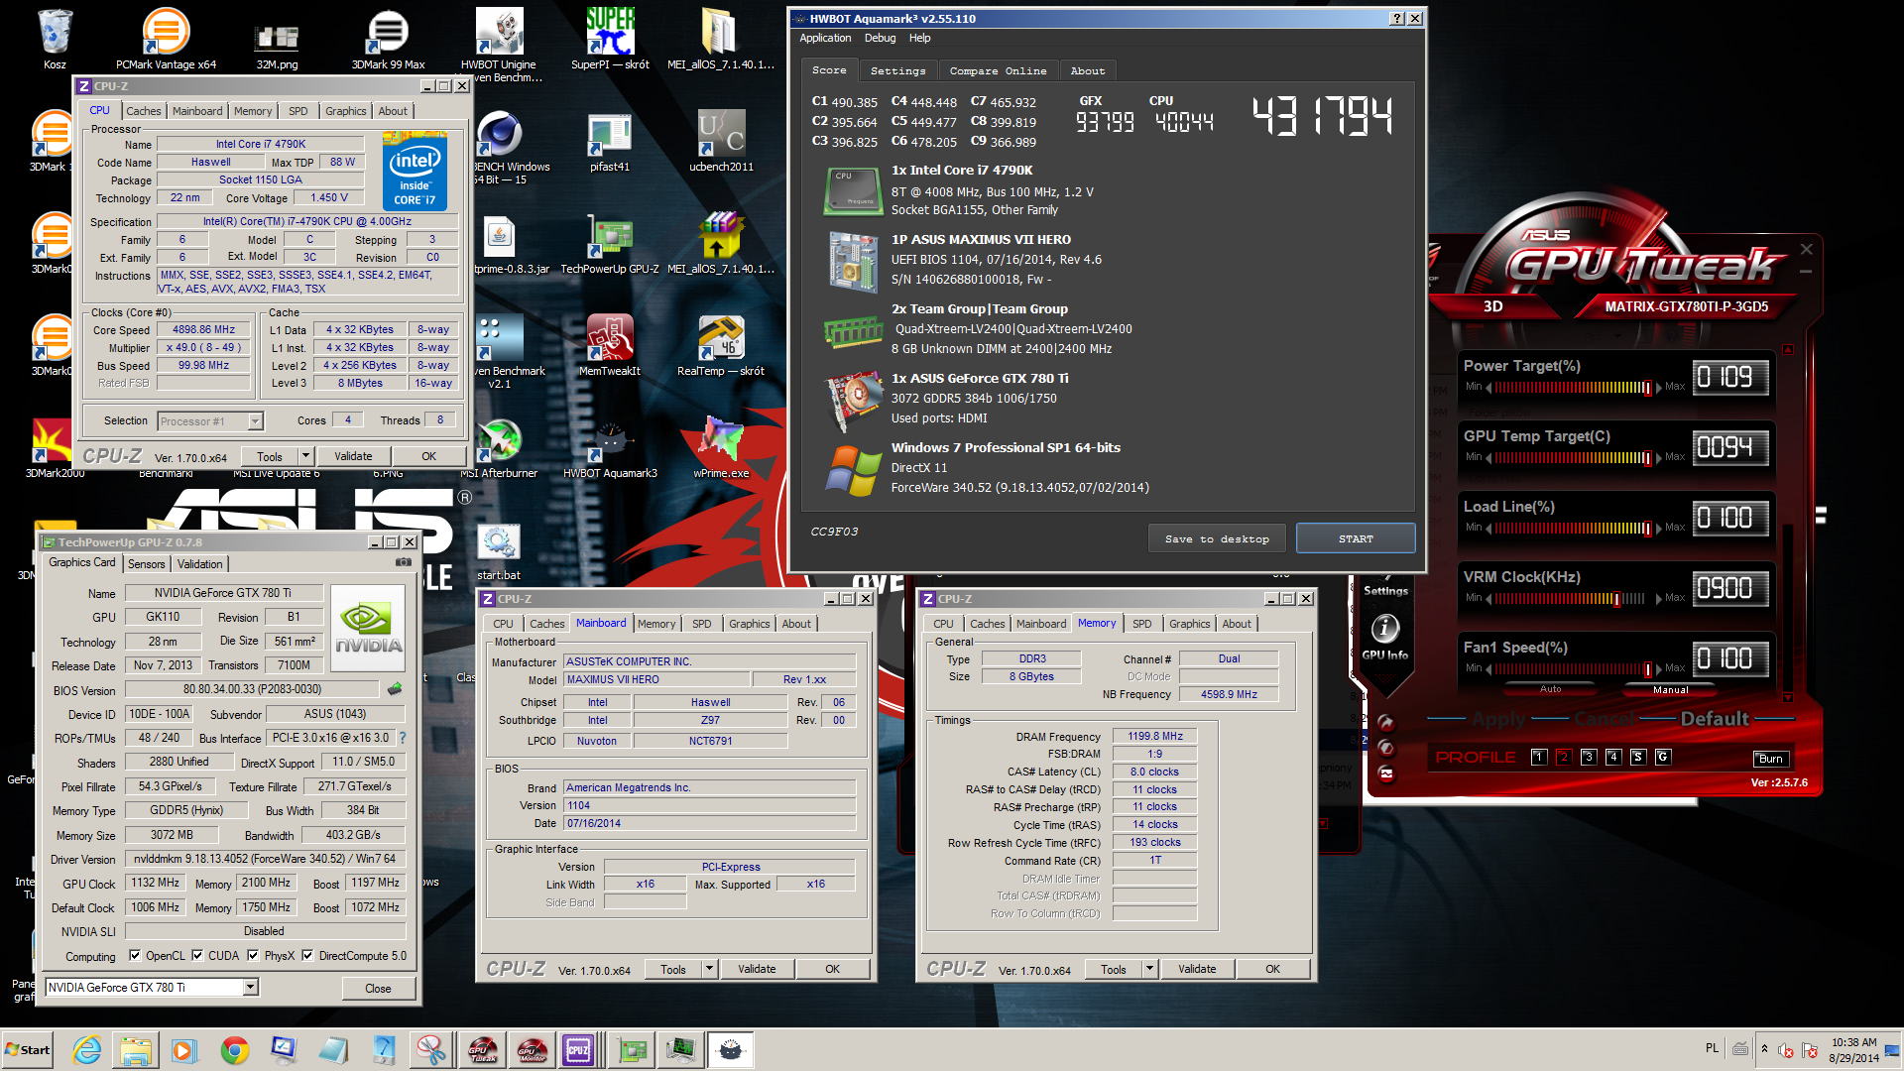Click GPU Temp Target Min arrow
The width and height of the screenshot is (1904, 1071).
click(x=1488, y=458)
